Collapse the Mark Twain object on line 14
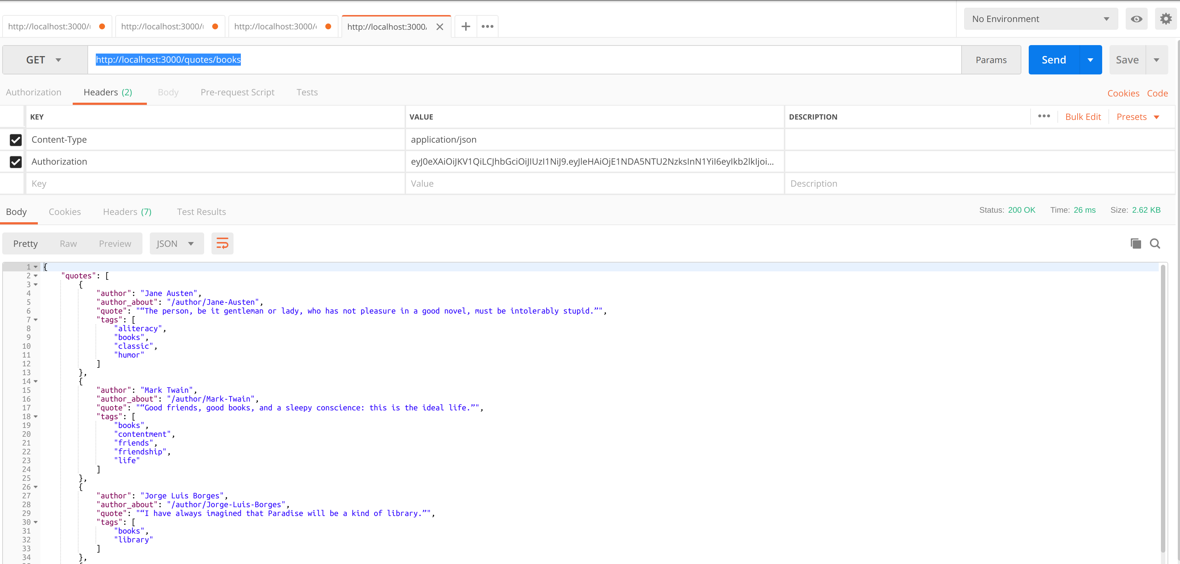The width and height of the screenshot is (1180, 564). 36,381
